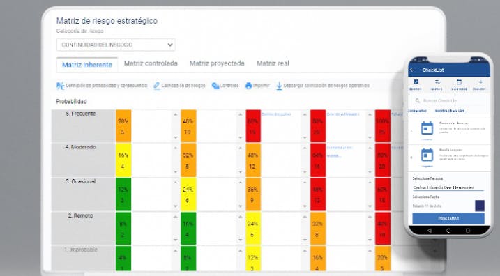Tap the Android back triangle on the phone
The height and width of the screenshot is (276, 500).
coord(429,231)
